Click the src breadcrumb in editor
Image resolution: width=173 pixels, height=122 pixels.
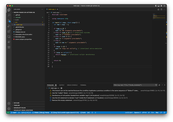pyautogui.click(x=48, y=12)
